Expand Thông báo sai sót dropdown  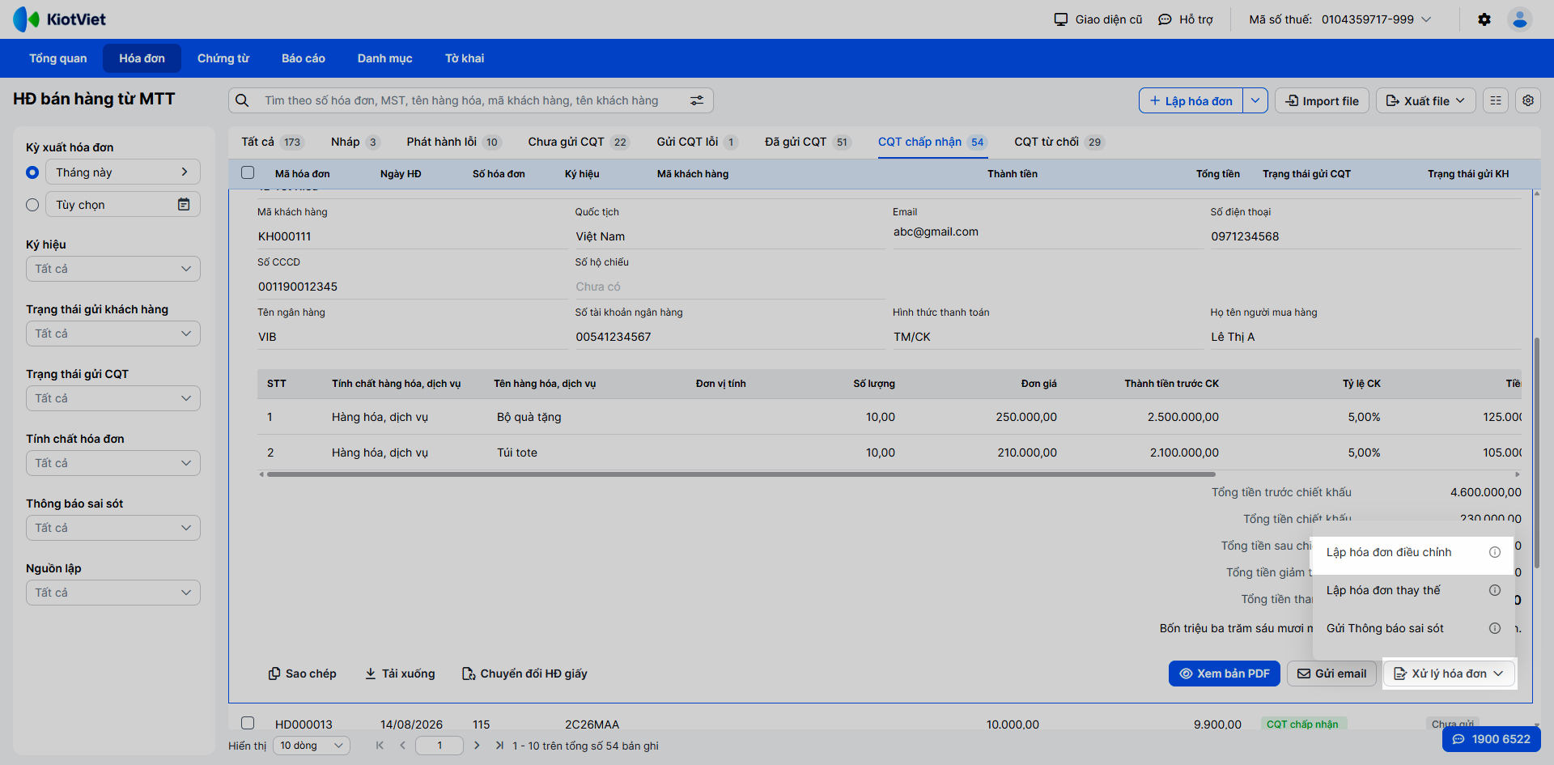click(x=113, y=528)
